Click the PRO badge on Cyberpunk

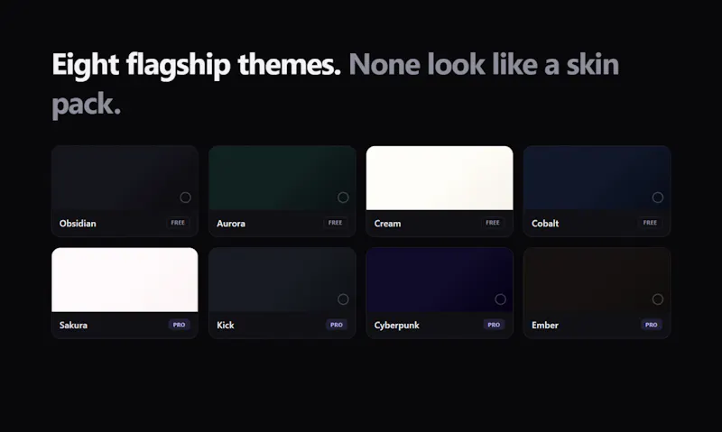(494, 325)
